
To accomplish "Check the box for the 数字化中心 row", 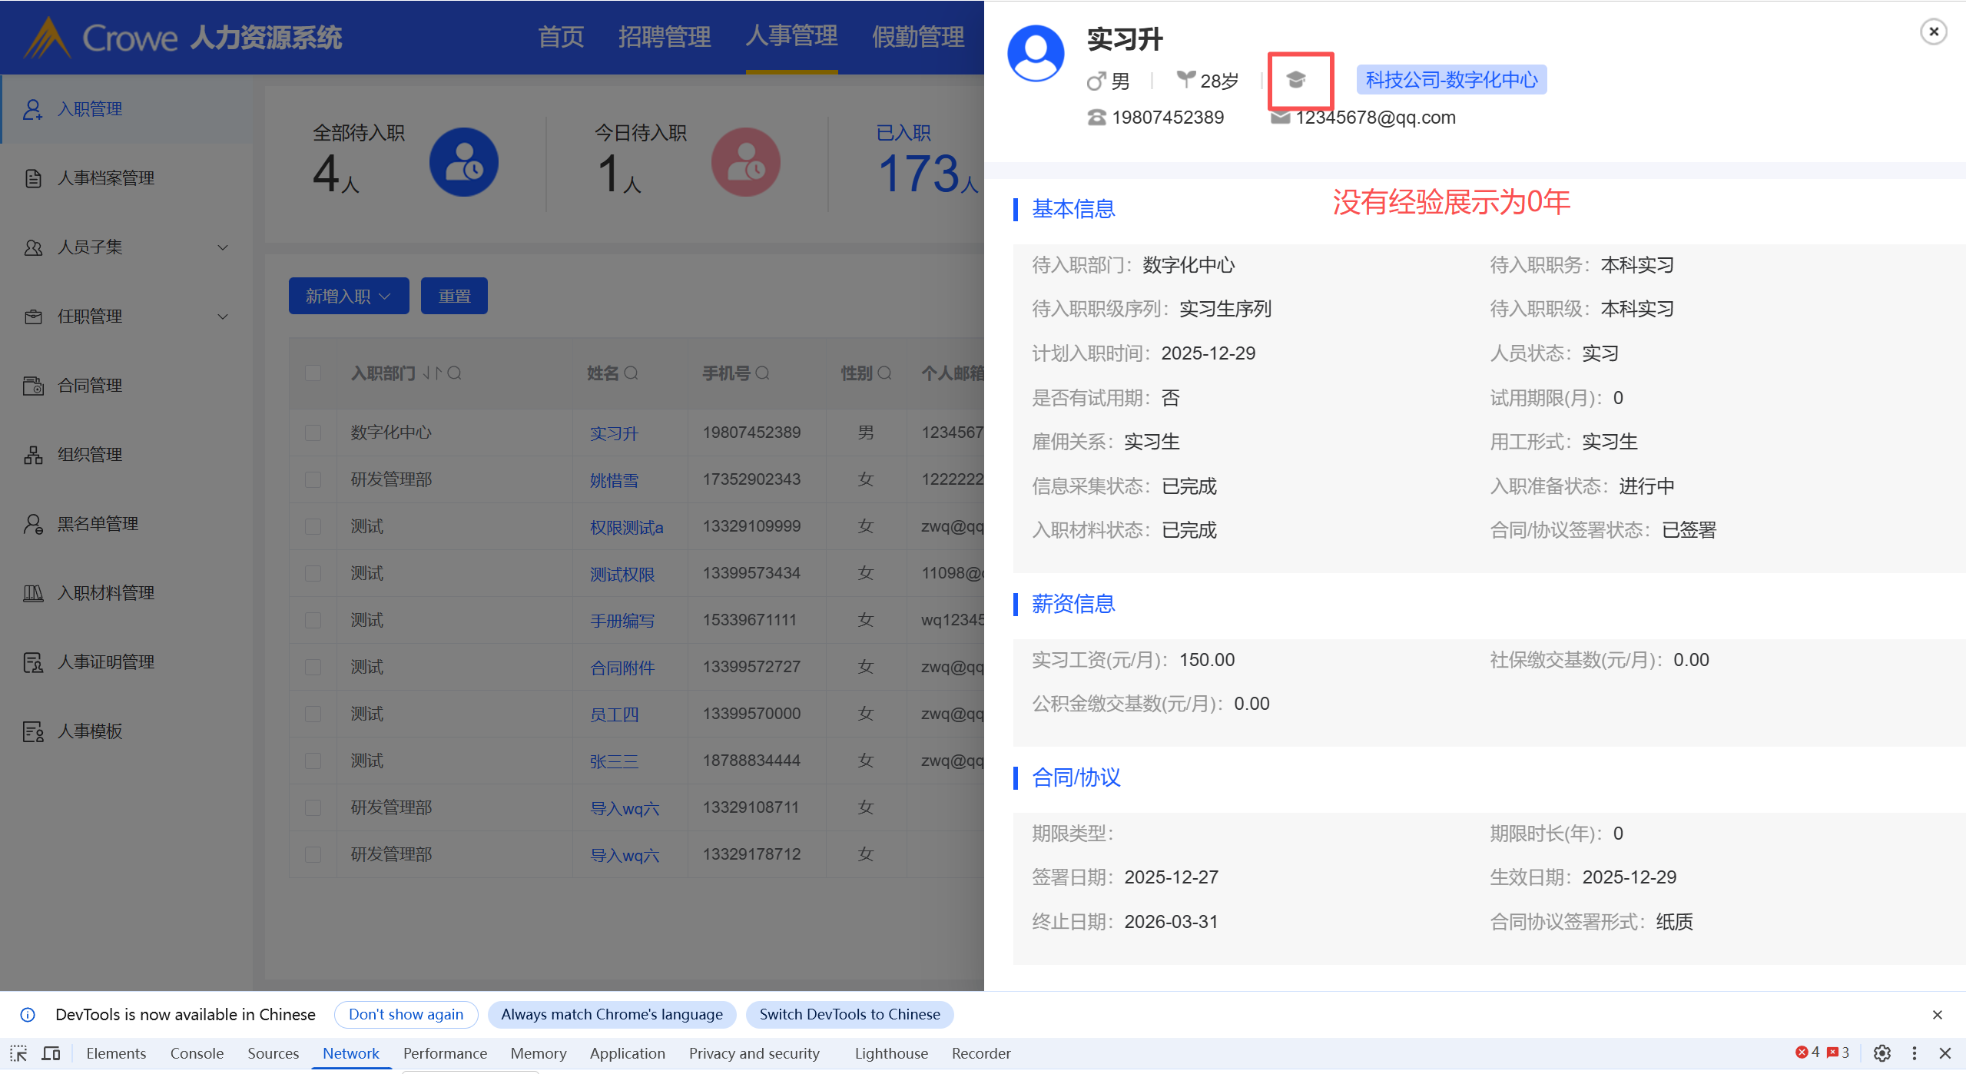I will (313, 433).
